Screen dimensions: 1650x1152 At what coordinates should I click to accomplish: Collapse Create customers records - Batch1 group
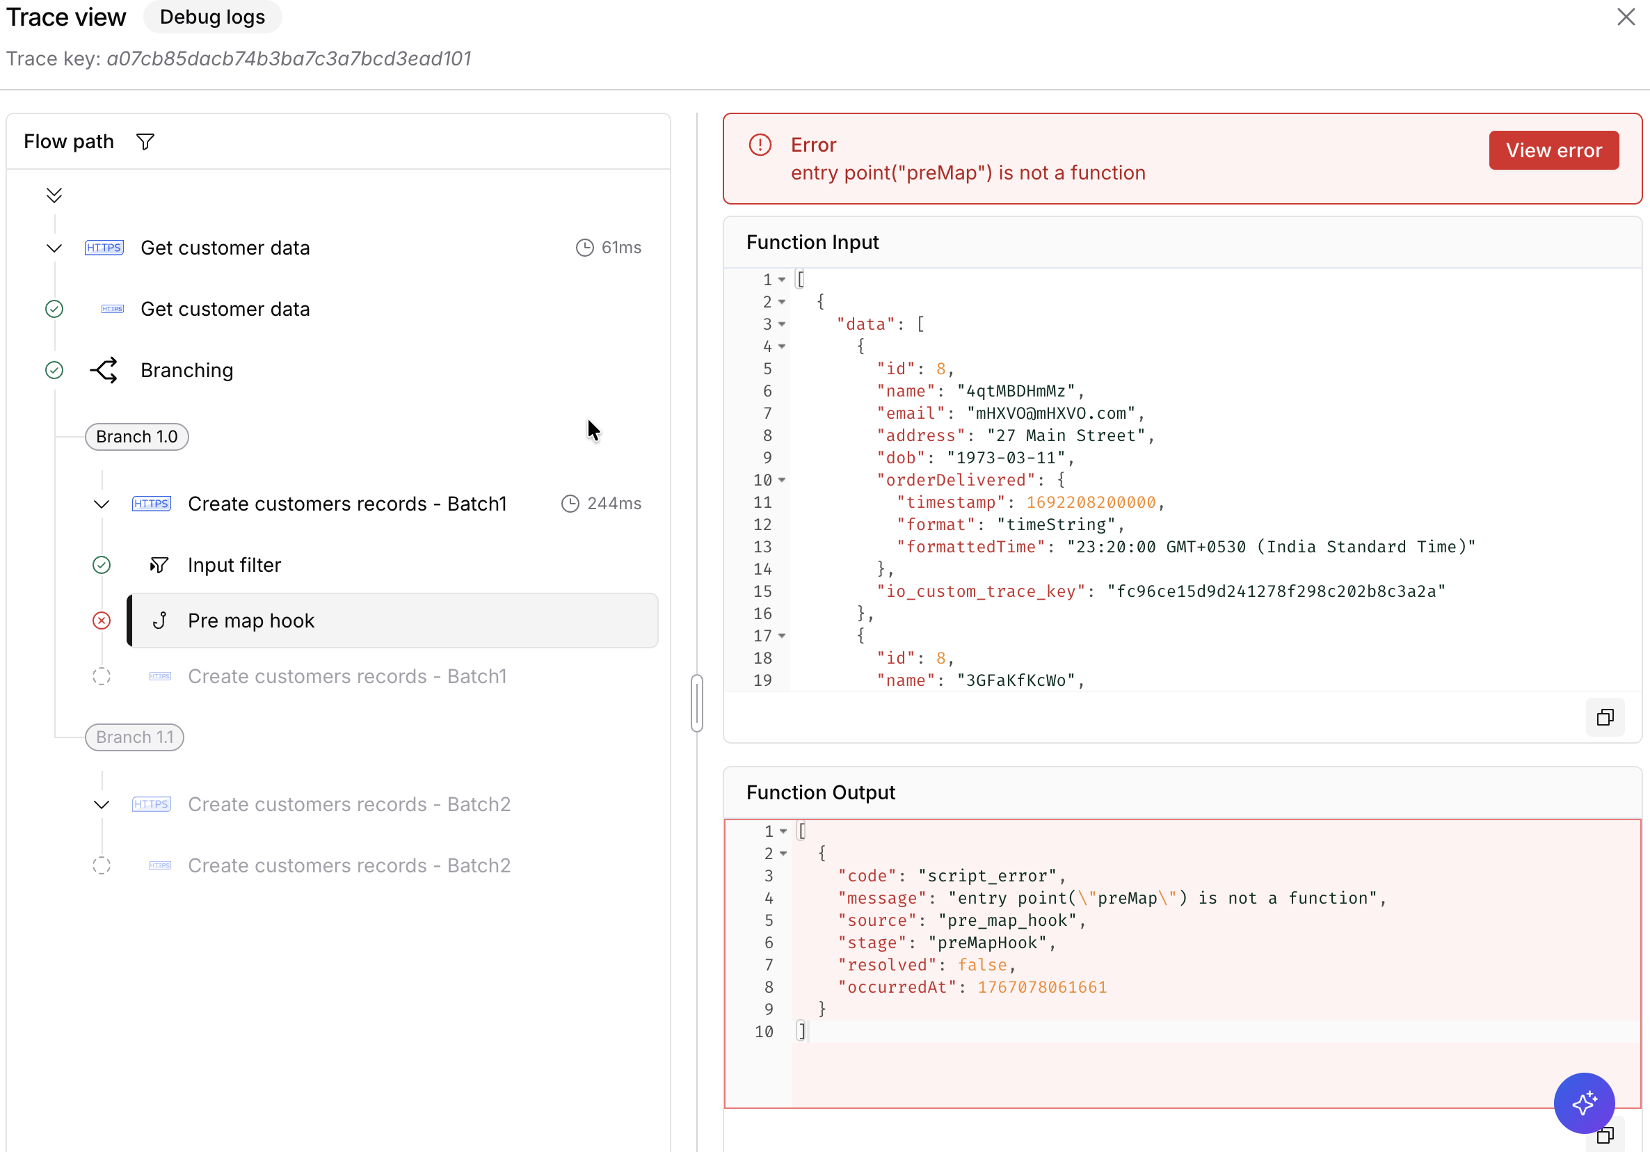[102, 504]
